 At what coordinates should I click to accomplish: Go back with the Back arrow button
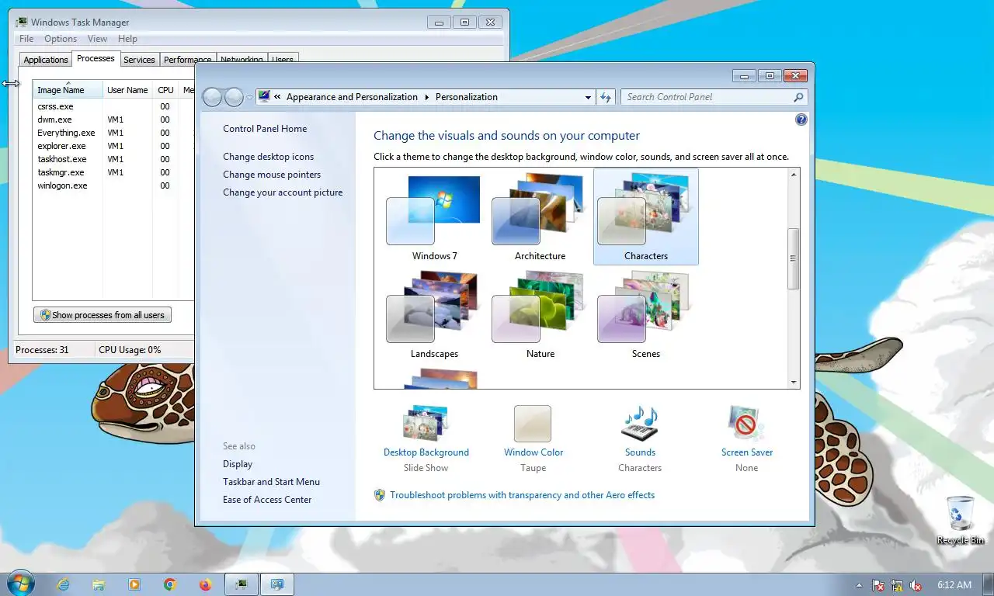pyautogui.click(x=212, y=97)
